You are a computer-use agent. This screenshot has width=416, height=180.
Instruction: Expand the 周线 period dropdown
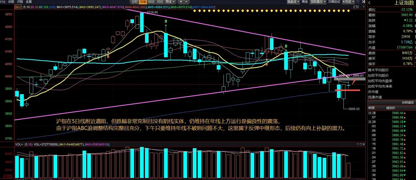170,2
